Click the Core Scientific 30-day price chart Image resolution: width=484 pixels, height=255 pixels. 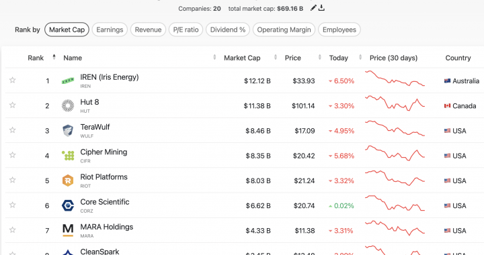(x=395, y=203)
